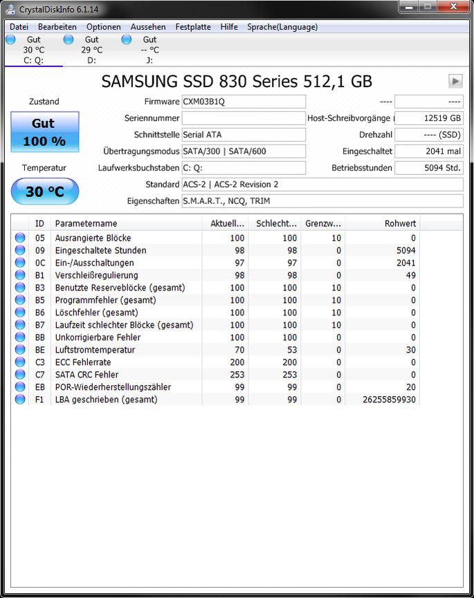Click status orb for POR-Wiederherstellungszähler

(x=20, y=387)
